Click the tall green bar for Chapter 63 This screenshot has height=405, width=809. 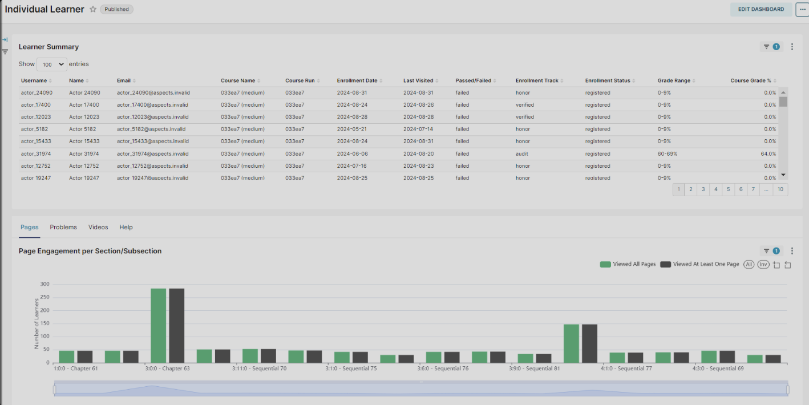tap(159, 325)
